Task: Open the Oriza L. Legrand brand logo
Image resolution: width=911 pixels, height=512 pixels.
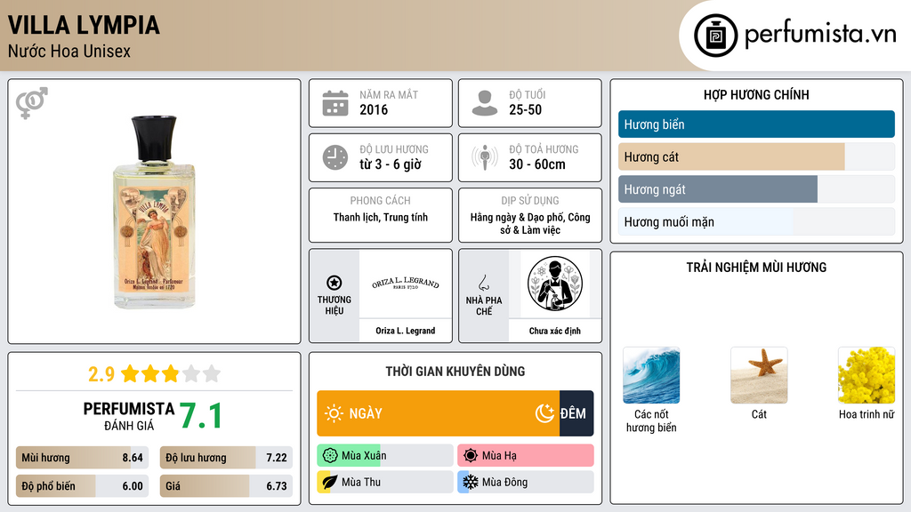Action: [x=406, y=284]
